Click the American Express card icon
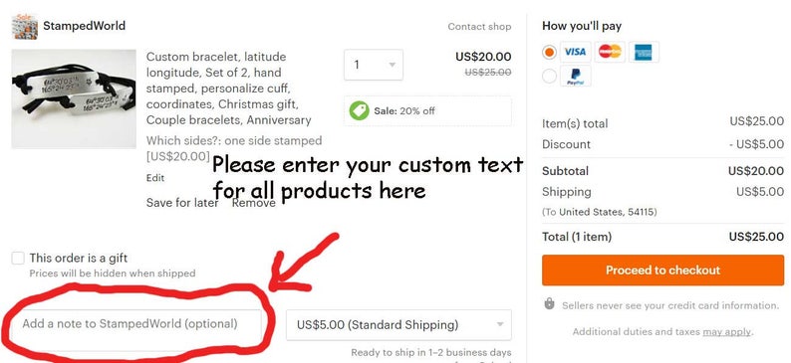This screenshot has height=363, width=791. pos(644,52)
